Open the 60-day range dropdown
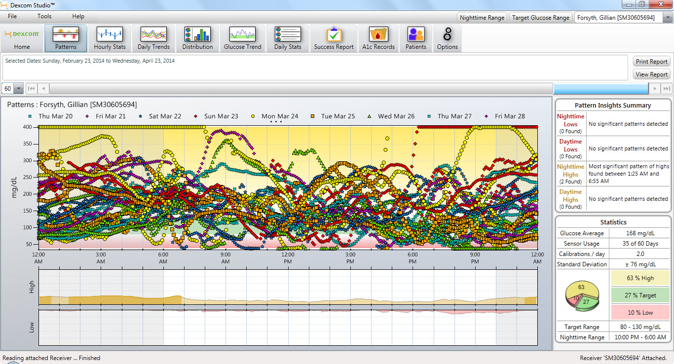 [19, 89]
